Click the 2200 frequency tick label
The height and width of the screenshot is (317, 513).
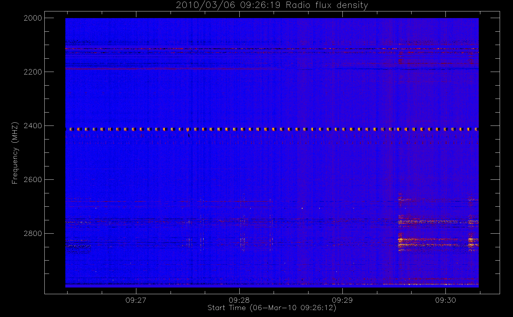coord(33,72)
